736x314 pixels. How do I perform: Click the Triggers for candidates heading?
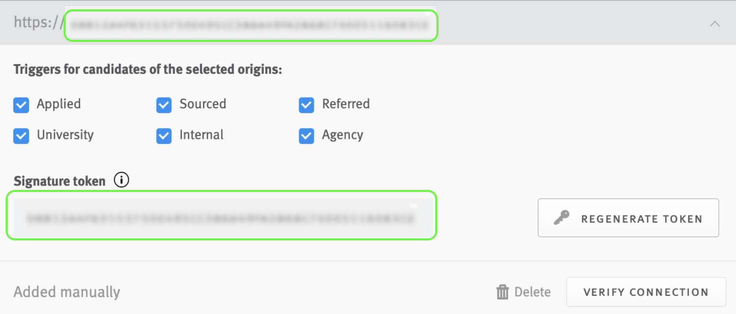(x=148, y=69)
